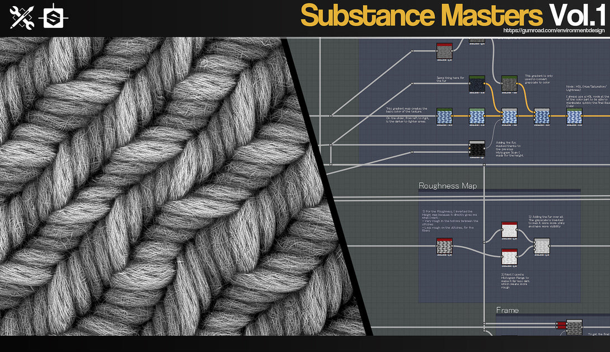Select the gray gradient node converting grayscale to color
Viewport: 610px width, 352px height.
[x=509, y=83]
